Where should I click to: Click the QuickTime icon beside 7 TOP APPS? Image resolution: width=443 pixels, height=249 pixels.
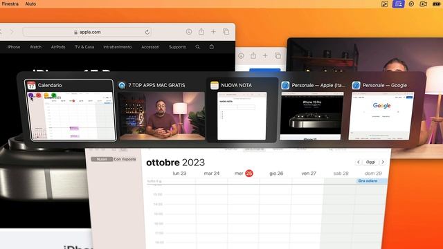(122, 85)
